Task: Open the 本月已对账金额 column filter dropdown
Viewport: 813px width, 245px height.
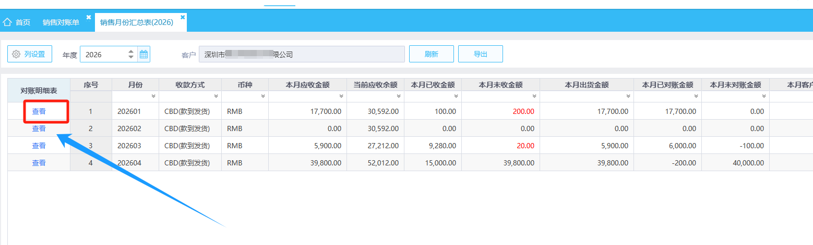Action: (x=696, y=96)
